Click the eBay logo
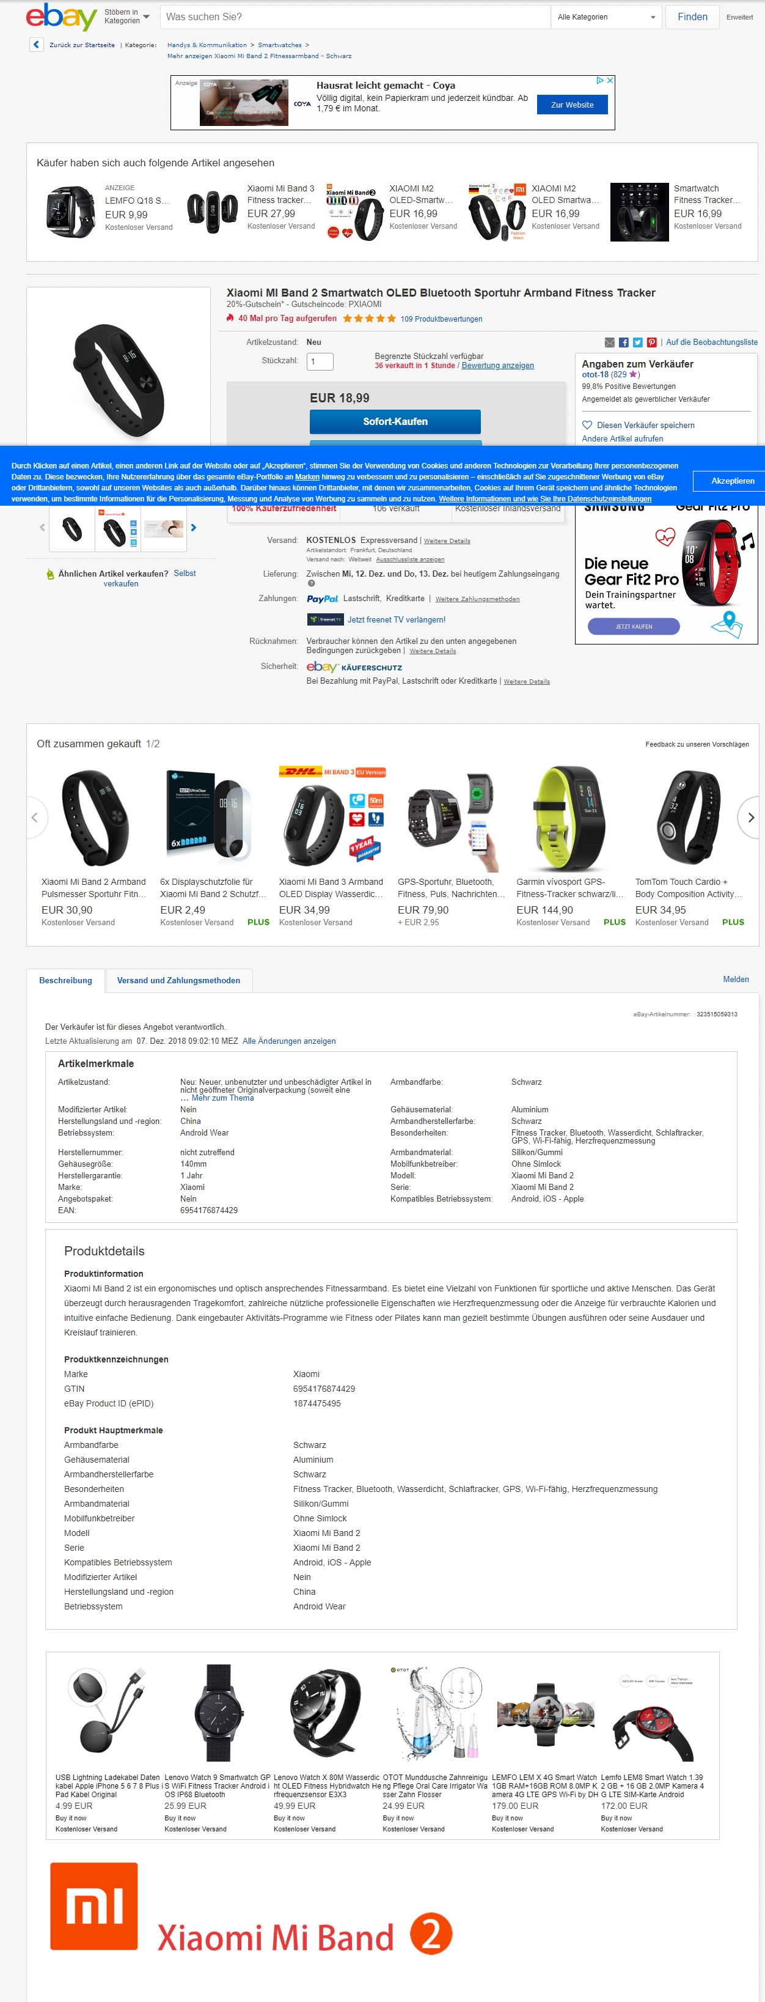This screenshot has height=2002, width=765. coord(60,17)
